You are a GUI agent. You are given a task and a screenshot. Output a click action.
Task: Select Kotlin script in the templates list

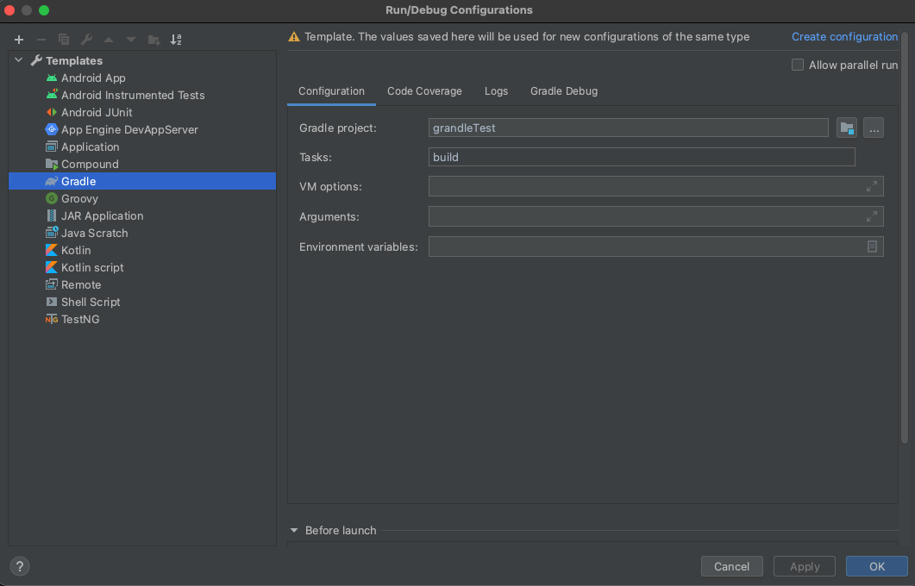click(92, 267)
